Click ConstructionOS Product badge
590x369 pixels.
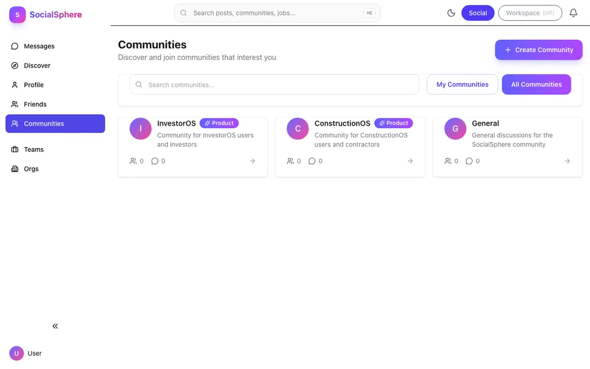click(x=394, y=123)
